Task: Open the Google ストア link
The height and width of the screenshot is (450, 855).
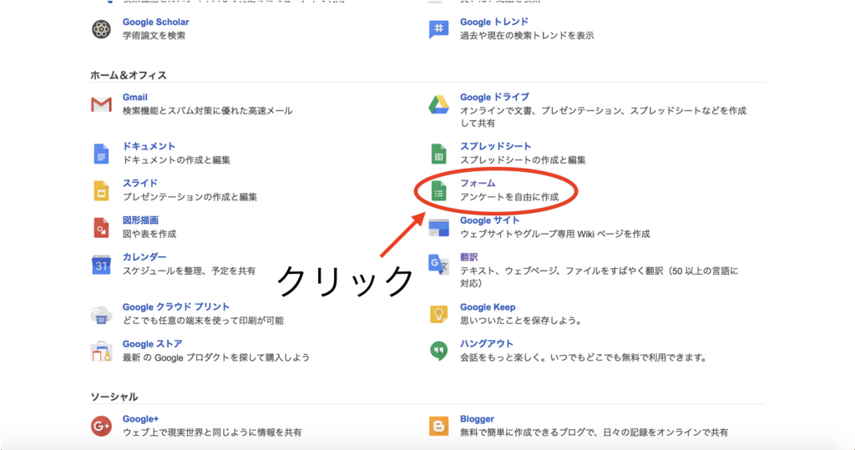Action: pos(152,344)
